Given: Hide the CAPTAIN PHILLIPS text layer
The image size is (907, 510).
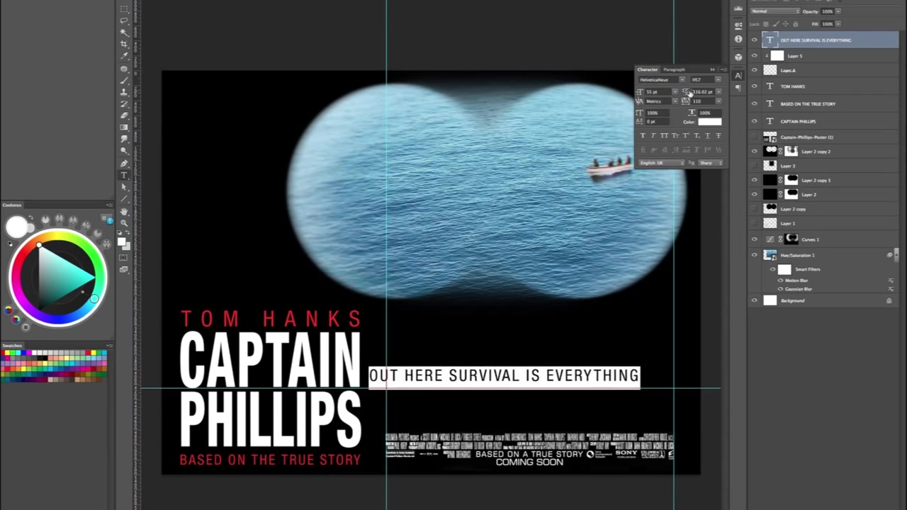Looking at the screenshot, I should (x=755, y=121).
